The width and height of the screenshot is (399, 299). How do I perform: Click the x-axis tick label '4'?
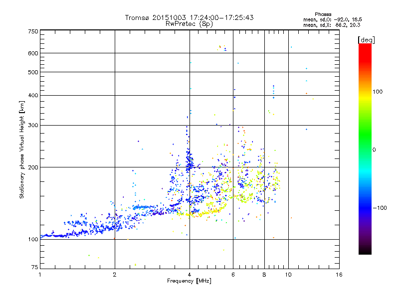click(x=190, y=275)
